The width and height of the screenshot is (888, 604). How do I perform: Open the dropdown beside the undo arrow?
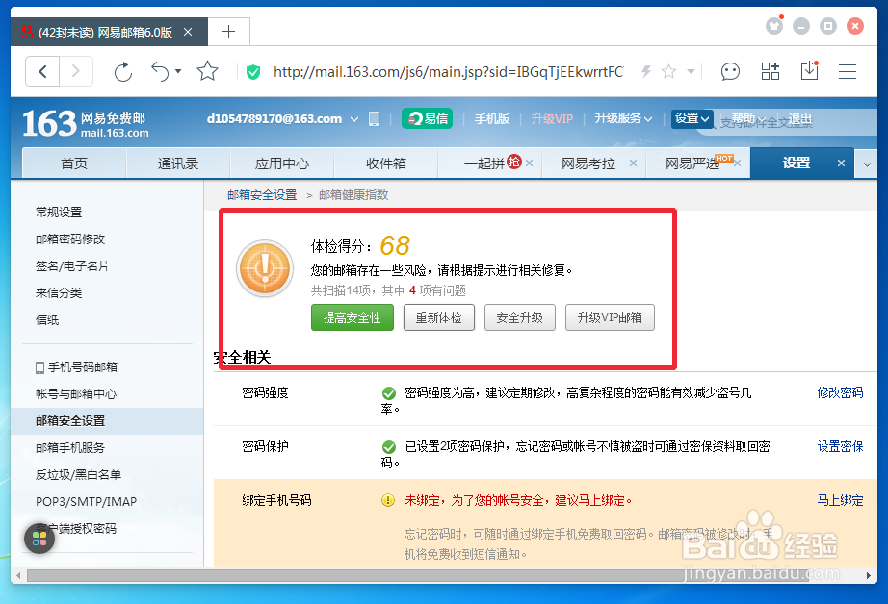(x=178, y=71)
